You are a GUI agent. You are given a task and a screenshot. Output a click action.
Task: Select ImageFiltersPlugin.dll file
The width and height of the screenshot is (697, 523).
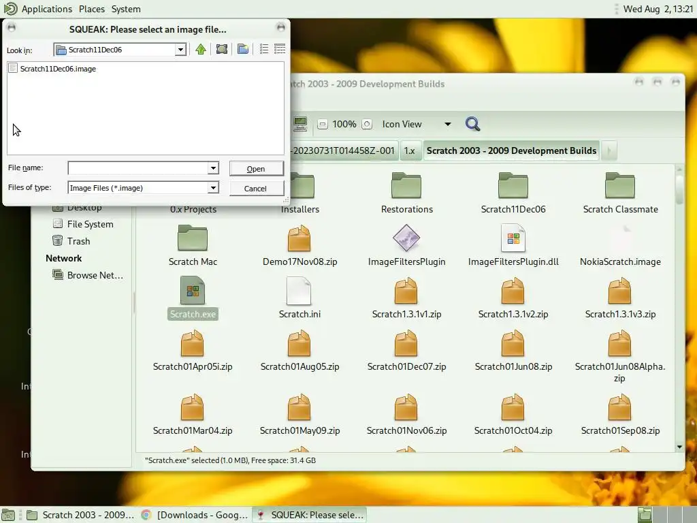(x=513, y=245)
